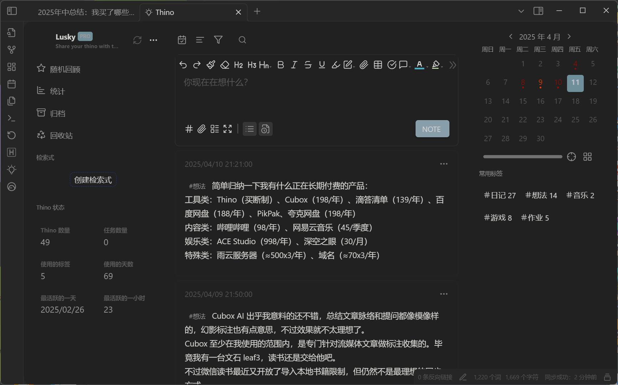Toggle the save-location button under editor
This screenshot has height=385, width=618.
266,129
